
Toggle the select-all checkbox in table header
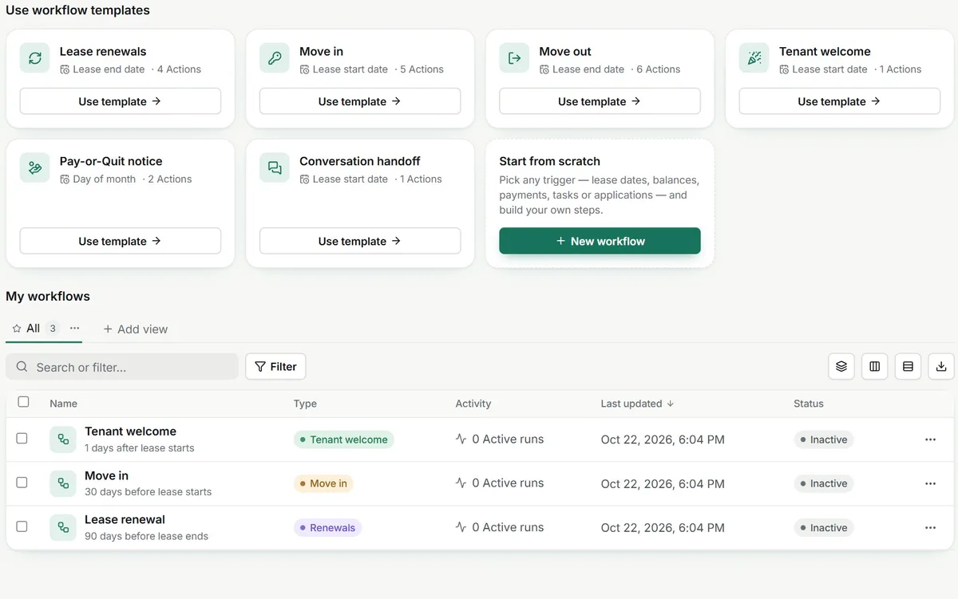coord(23,402)
